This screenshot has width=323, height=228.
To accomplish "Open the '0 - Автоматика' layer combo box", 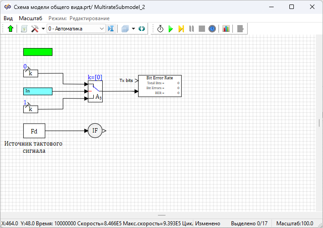I will (75, 29).
